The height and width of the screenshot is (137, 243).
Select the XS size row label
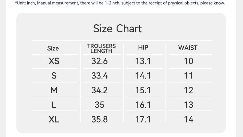[54, 61]
